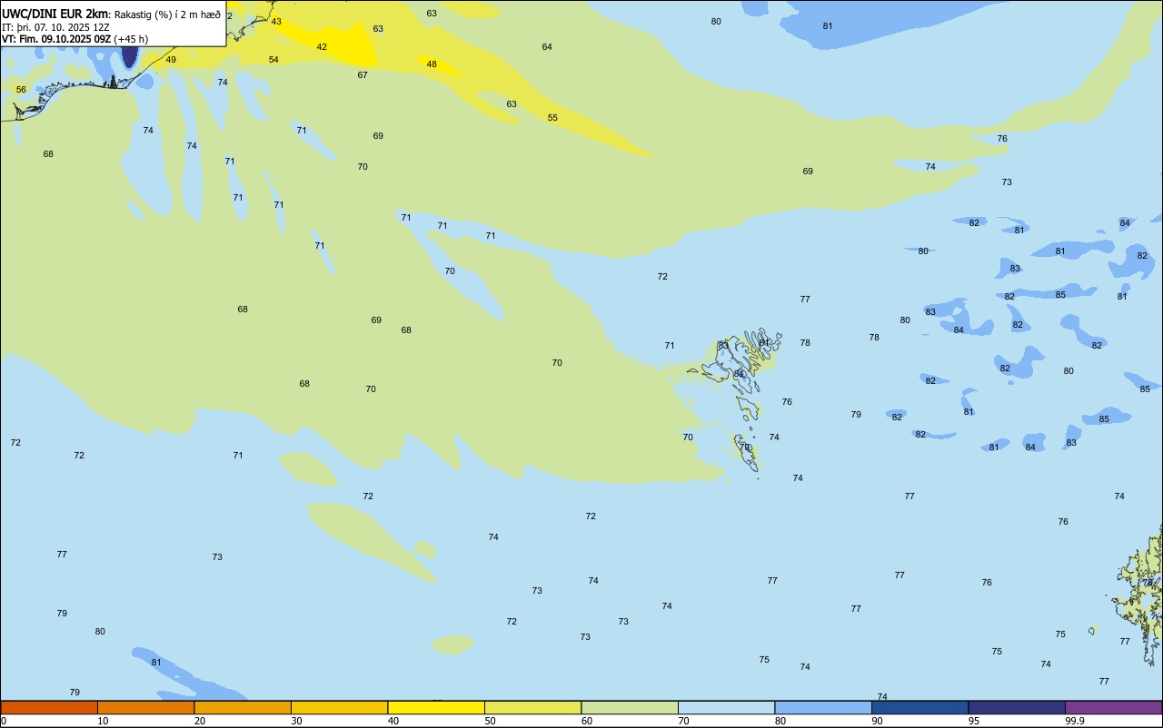Viewport: 1163px width, 728px height.
Task: Click the 10–20 orange legend swatch
Action: 145,707
